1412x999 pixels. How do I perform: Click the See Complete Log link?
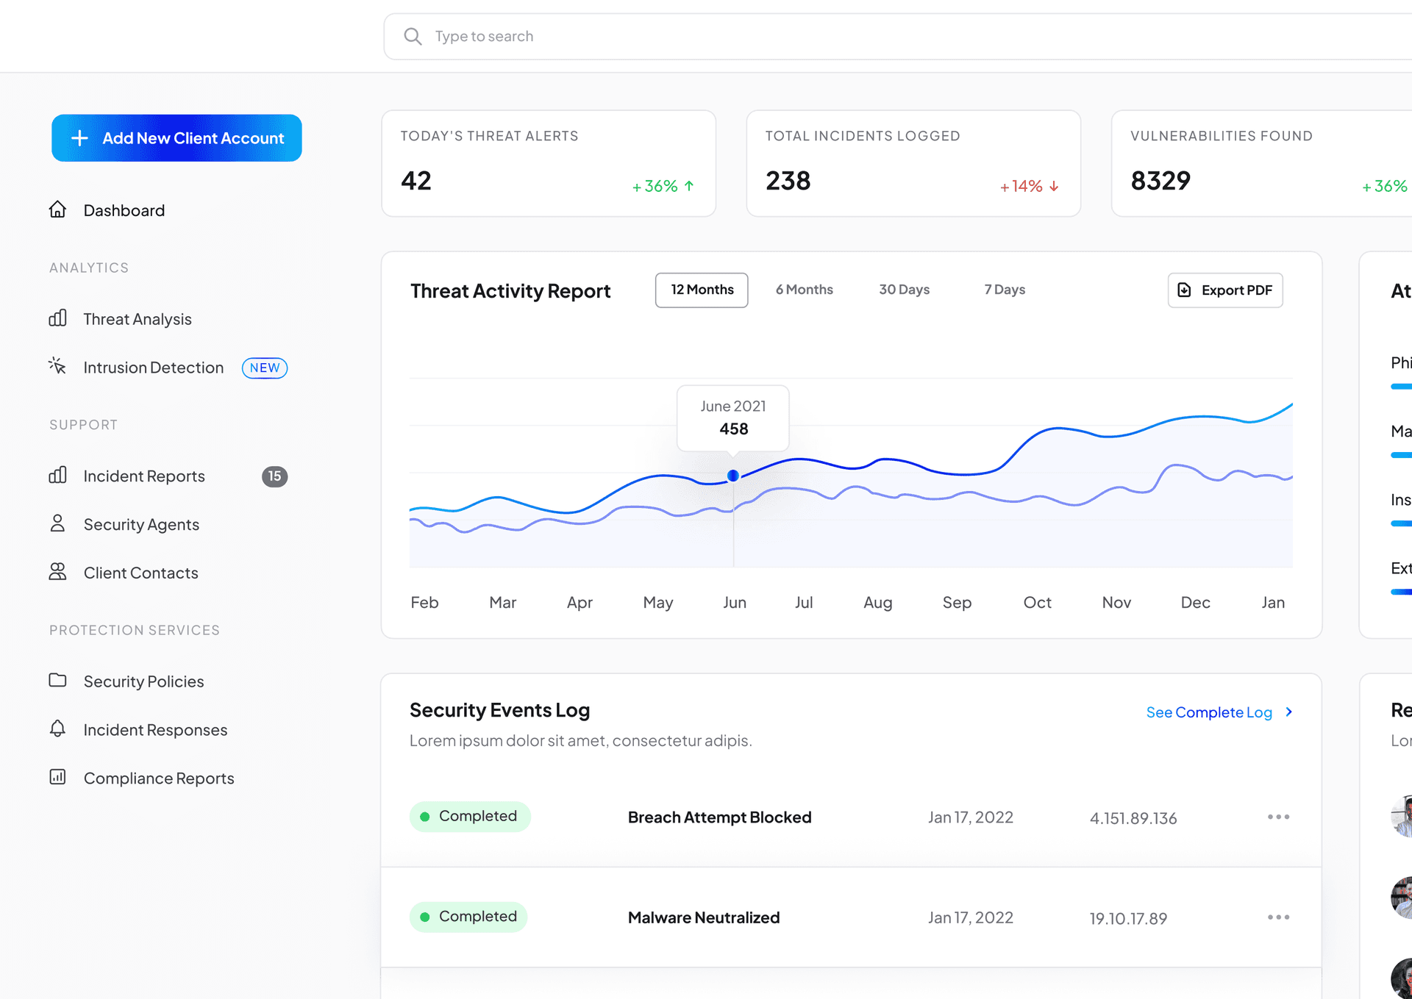1209,710
